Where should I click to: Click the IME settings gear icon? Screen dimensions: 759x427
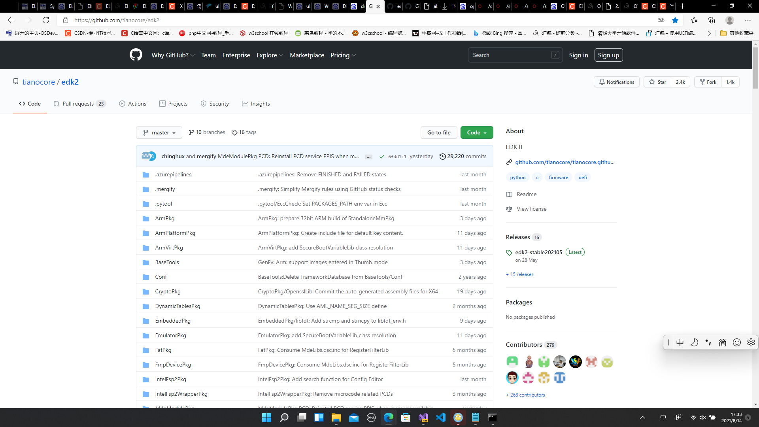(x=751, y=343)
